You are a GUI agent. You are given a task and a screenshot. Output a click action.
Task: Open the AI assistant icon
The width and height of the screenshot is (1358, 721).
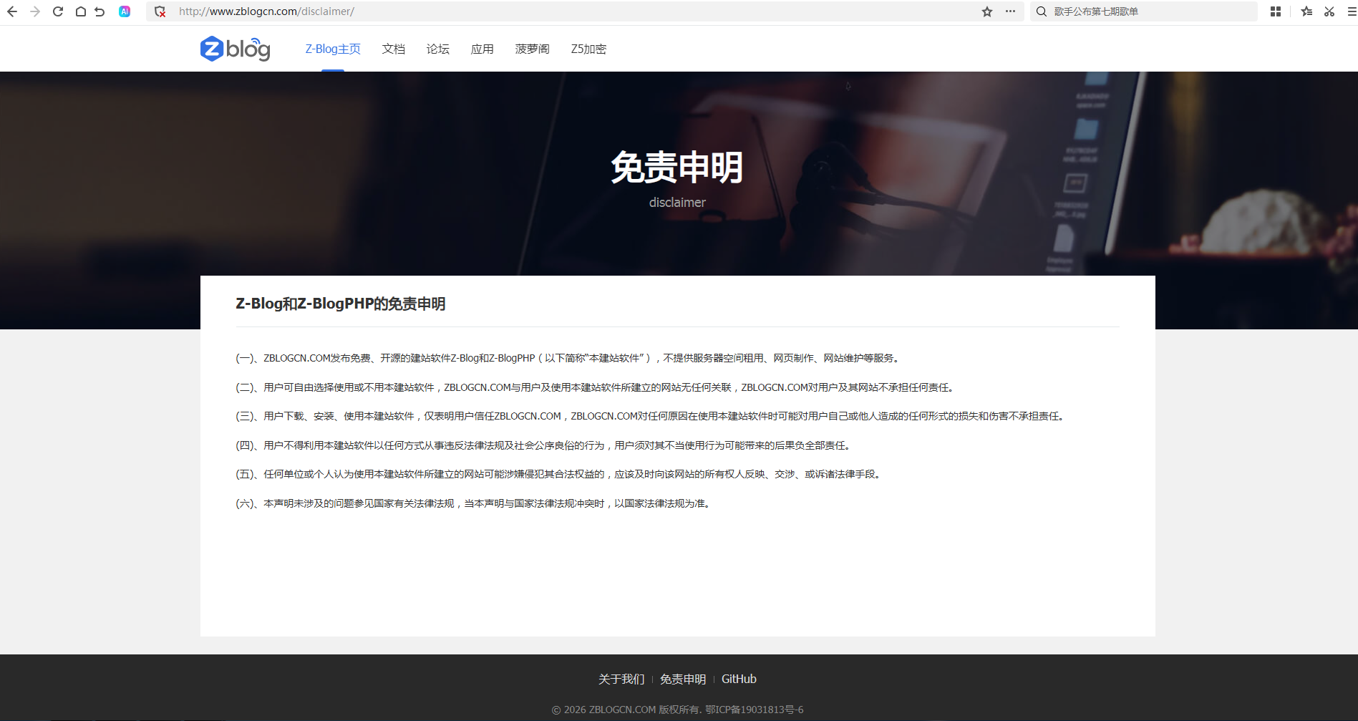[125, 11]
